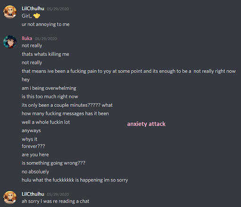Click the LilCthulhu username above "ah sorry"
Viewport: 241px width, 207px height.
coord(33,194)
